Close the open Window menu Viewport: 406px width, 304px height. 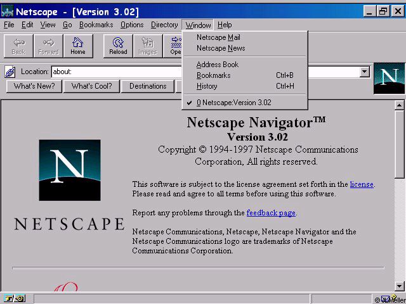198,25
